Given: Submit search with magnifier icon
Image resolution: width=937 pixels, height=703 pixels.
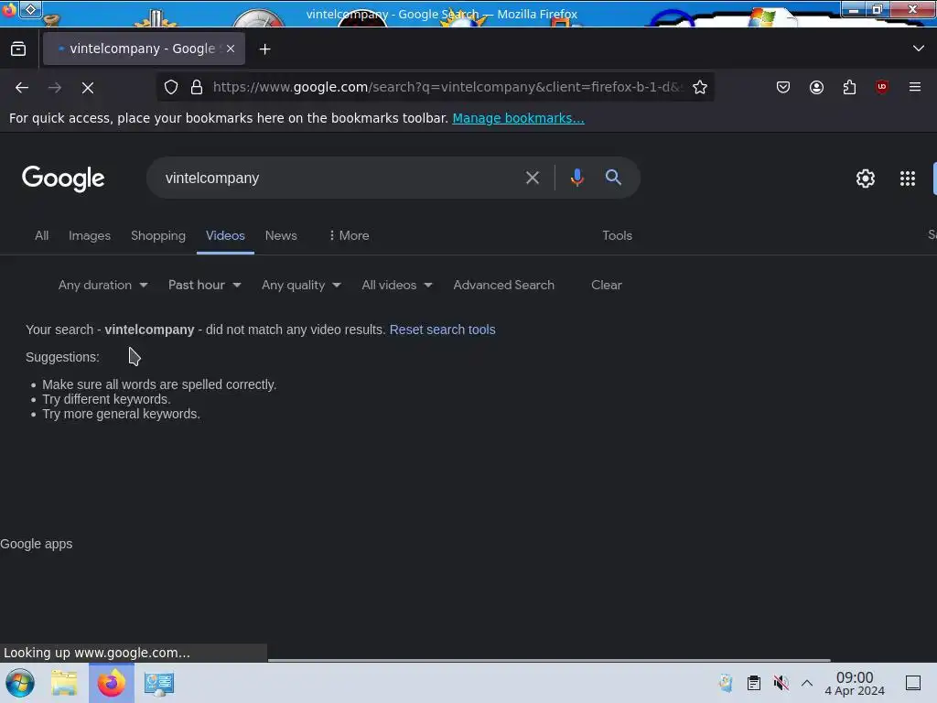Looking at the screenshot, I should (x=613, y=178).
